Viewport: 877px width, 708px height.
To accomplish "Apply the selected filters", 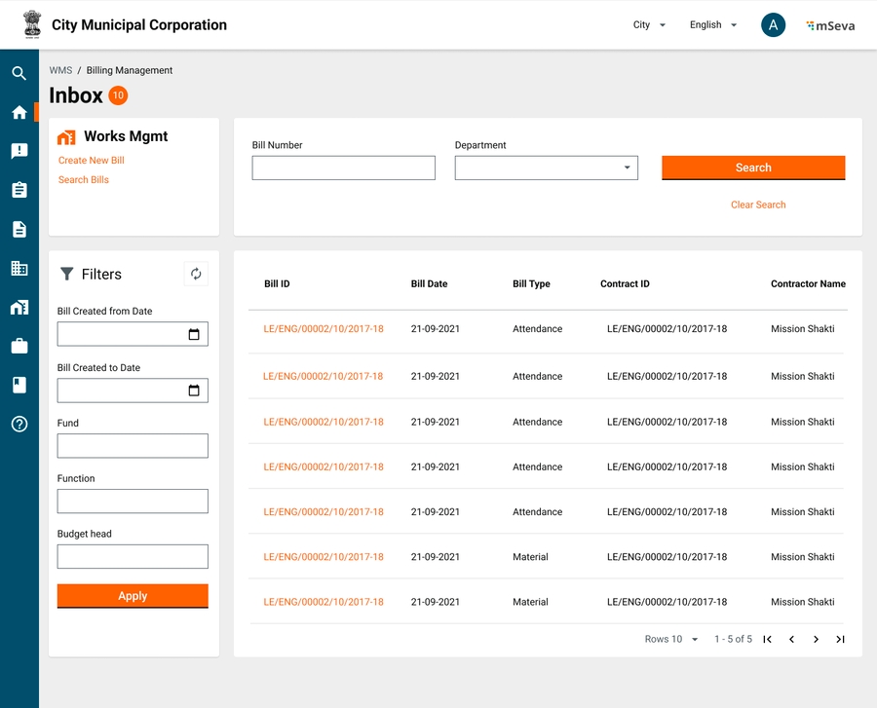I will [133, 596].
